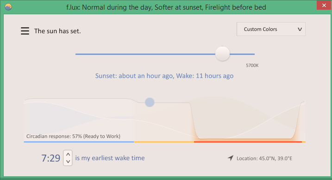The height and width of the screenshot is (180, 332).
Task: Click the Circadian response label
Action: click(73, 136)
